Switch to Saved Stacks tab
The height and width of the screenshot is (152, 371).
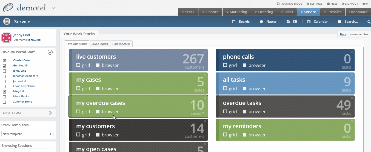(99, 44)
